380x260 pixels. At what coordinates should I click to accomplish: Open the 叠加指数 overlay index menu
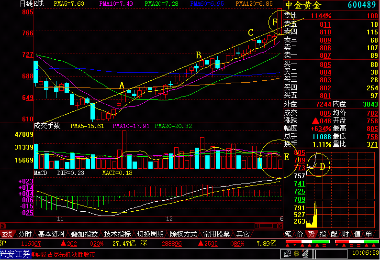coord(84,234)
